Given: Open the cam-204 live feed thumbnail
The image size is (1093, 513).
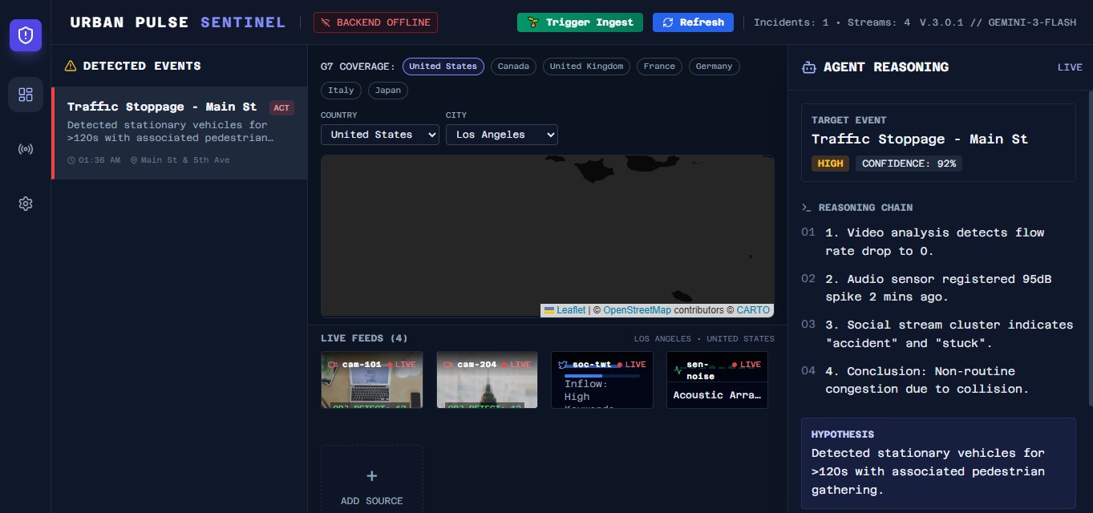Looking at the screenshot, I should 487,380.
